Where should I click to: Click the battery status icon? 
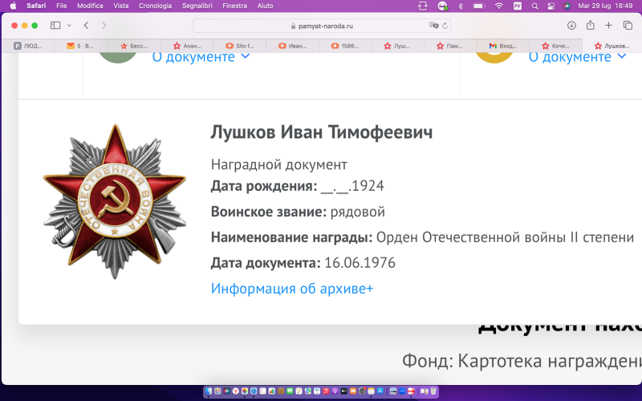[478, 6]
